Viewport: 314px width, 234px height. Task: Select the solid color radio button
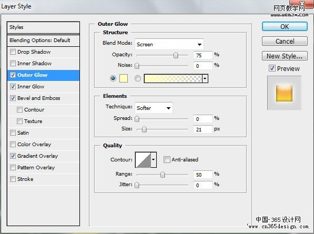tap(113, 78)
